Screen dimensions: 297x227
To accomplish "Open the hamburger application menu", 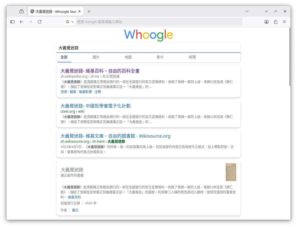I will click(x=284, y=22).
